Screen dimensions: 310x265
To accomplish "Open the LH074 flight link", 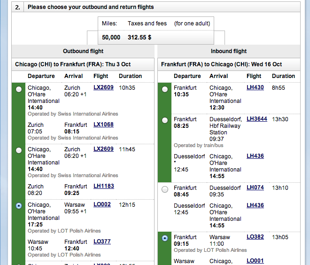I will 255,187.
